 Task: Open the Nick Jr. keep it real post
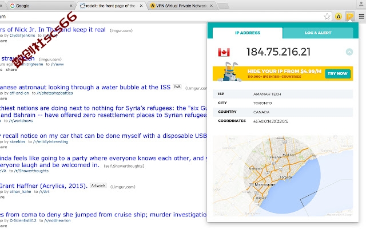coord(53,30)
